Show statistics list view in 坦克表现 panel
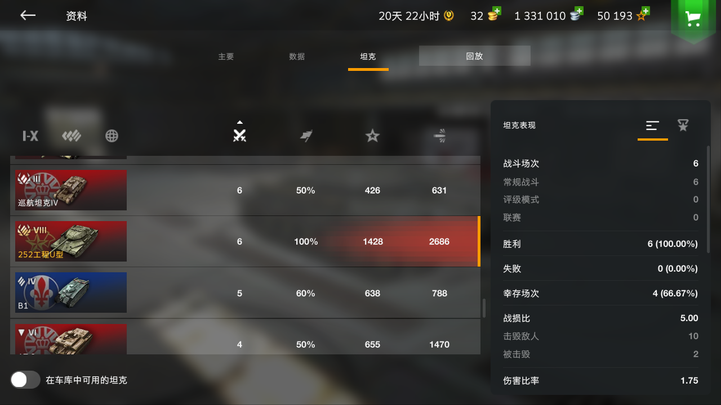 pos(652,125)
